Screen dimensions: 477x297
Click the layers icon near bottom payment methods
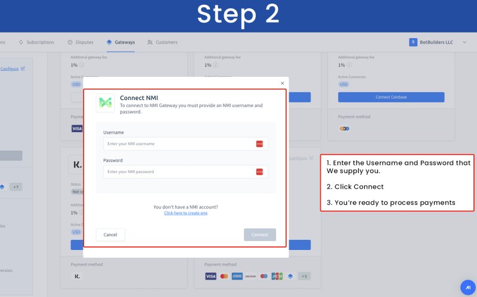click(290, 276)
